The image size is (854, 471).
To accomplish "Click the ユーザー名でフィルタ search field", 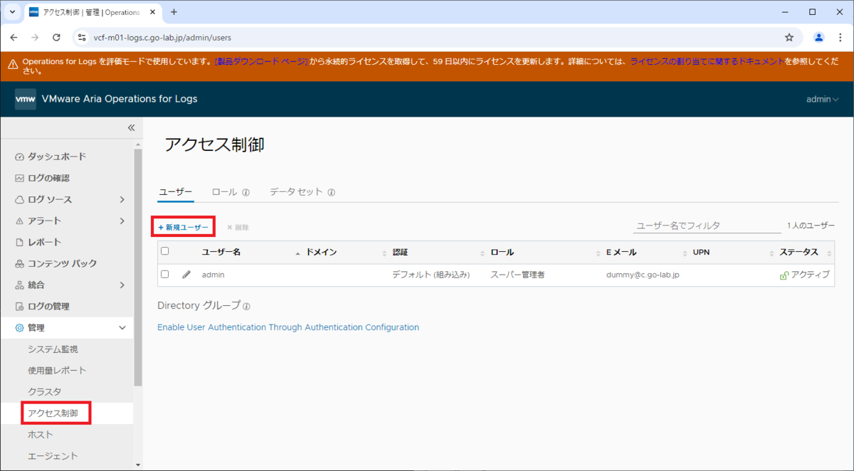I will (x=707, y=226).
